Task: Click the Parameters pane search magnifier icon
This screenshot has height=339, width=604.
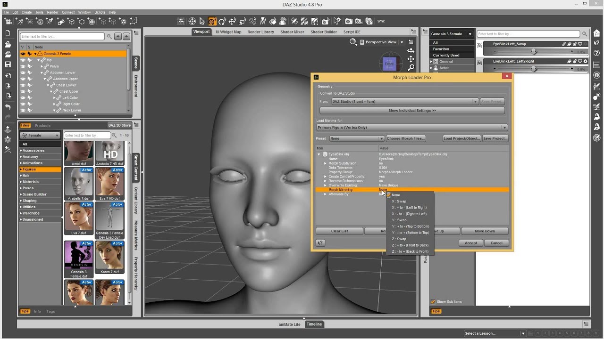Action: point(585,34)
